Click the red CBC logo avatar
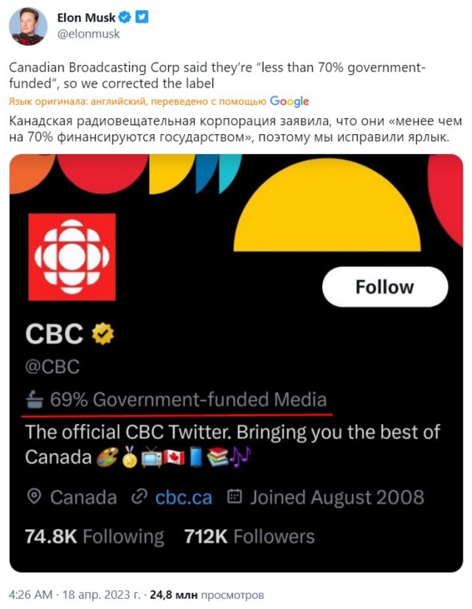 point(72,257)
